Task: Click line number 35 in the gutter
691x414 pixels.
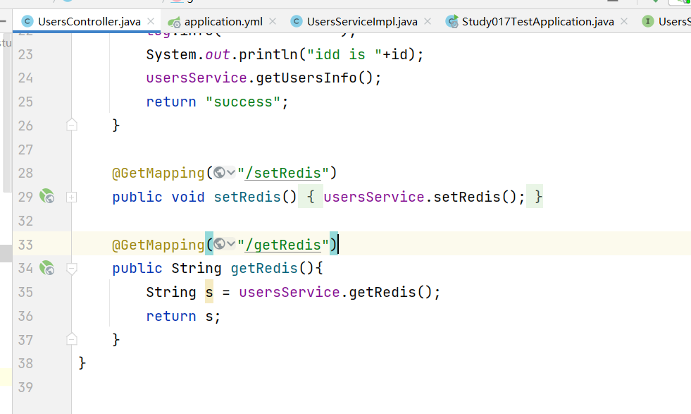Action: coord(25,291)
